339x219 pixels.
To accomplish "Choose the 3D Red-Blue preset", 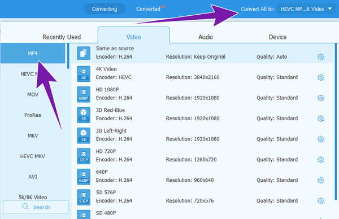I will tap(202, 115).
